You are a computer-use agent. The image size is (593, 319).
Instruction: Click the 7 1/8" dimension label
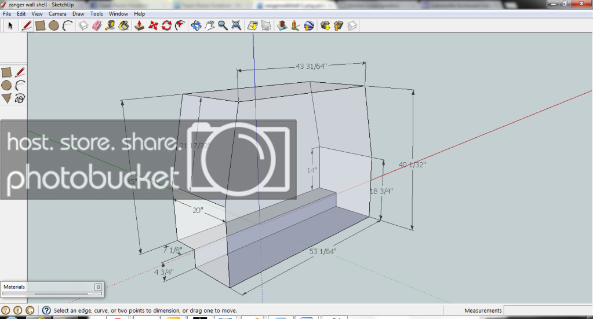(x=173, y=250)
